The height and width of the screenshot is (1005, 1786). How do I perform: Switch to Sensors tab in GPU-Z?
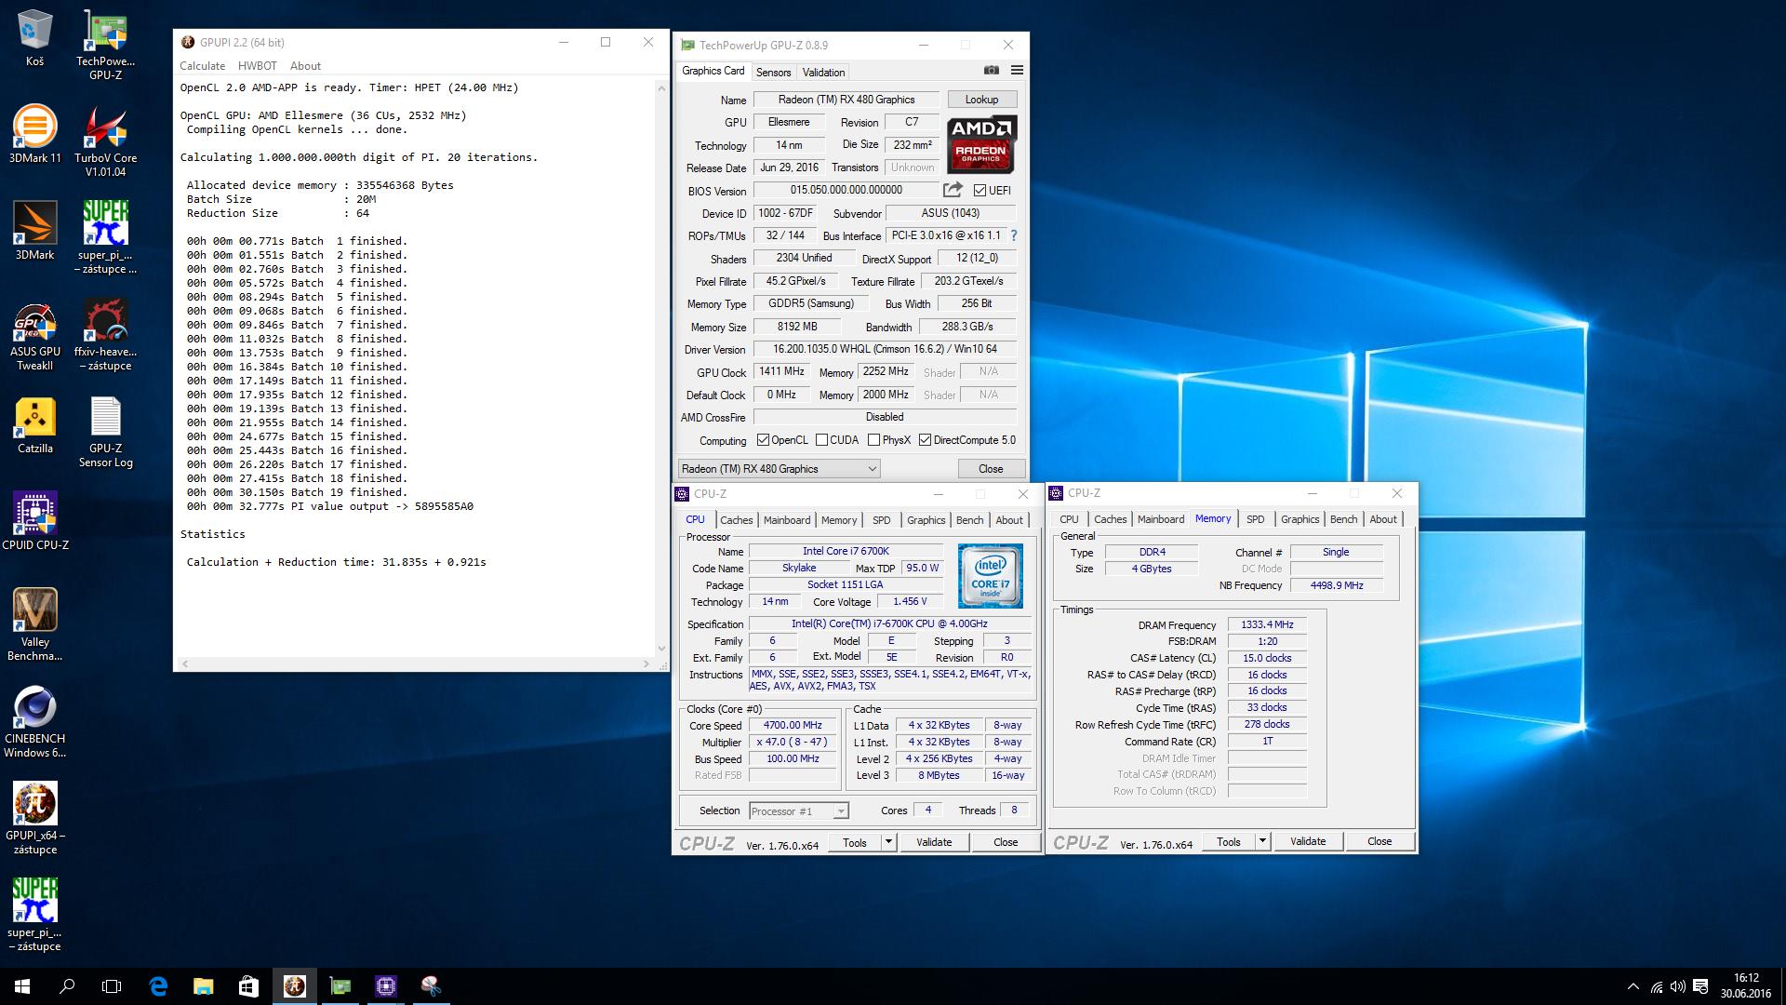click(x=773, y=72)
